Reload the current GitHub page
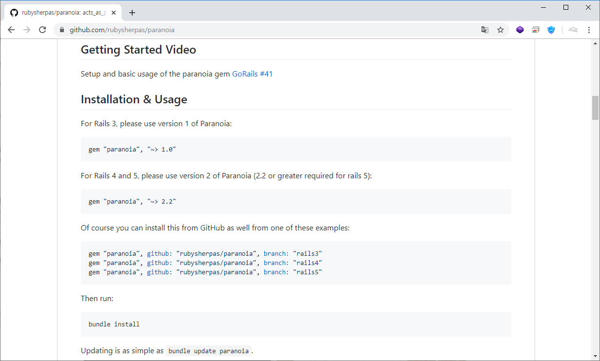Image resolution: width=600 pixels, height=361 pixels. click(x=42, y=30)
